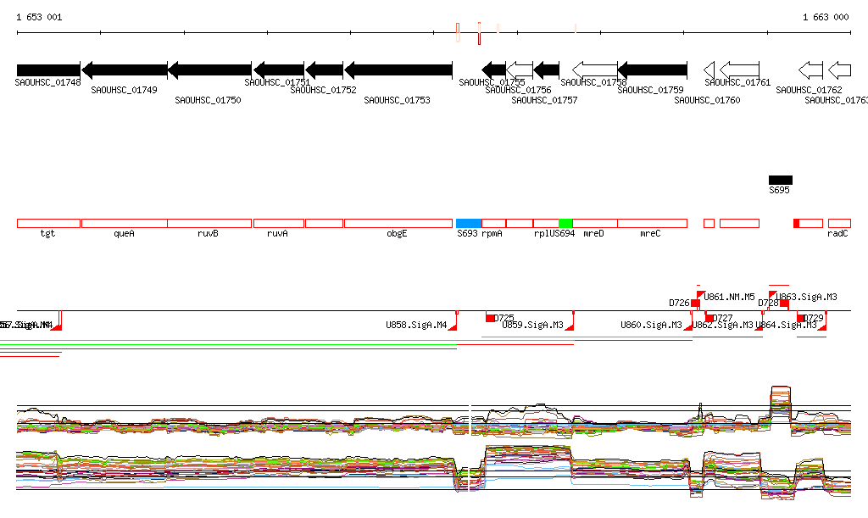
Task: Click the SAOUHSC_01753 text label
Action: click(397, 100)
